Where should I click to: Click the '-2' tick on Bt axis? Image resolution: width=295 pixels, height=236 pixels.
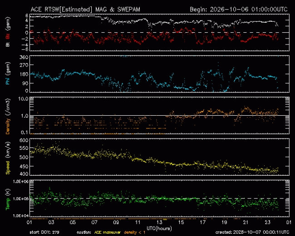click(25, 39)
